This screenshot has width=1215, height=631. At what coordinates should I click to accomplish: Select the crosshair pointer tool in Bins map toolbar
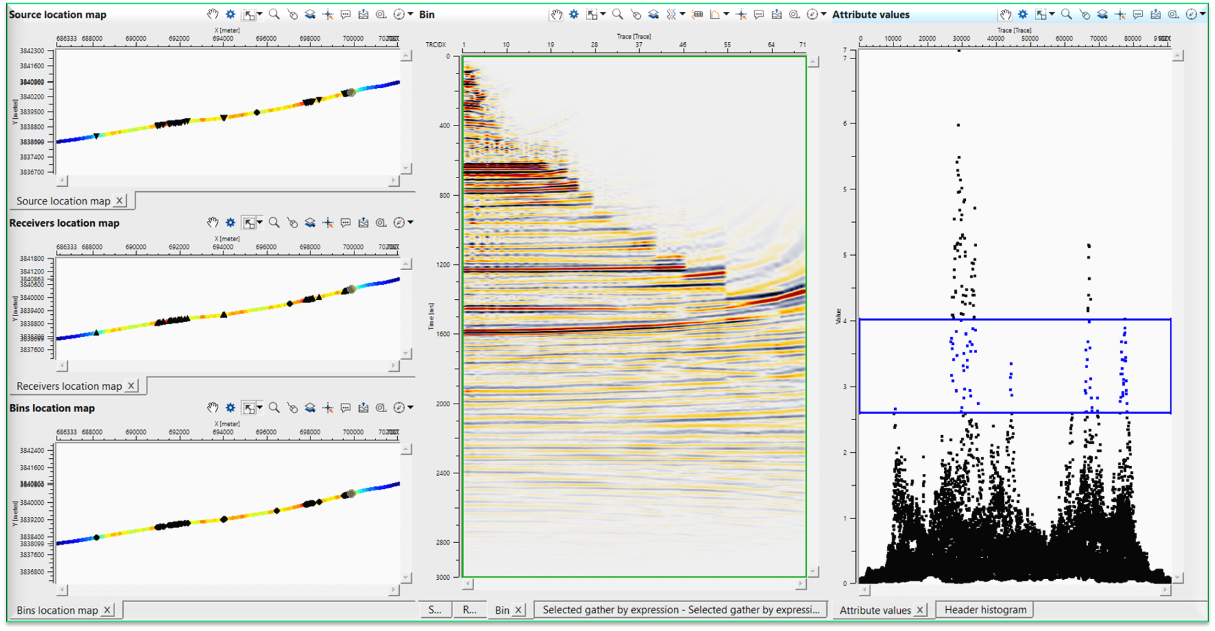(x=327, y=408)
